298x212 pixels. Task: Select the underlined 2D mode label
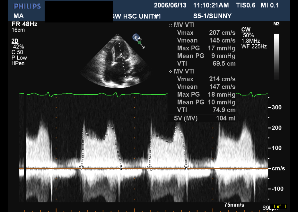pos(15,41)
